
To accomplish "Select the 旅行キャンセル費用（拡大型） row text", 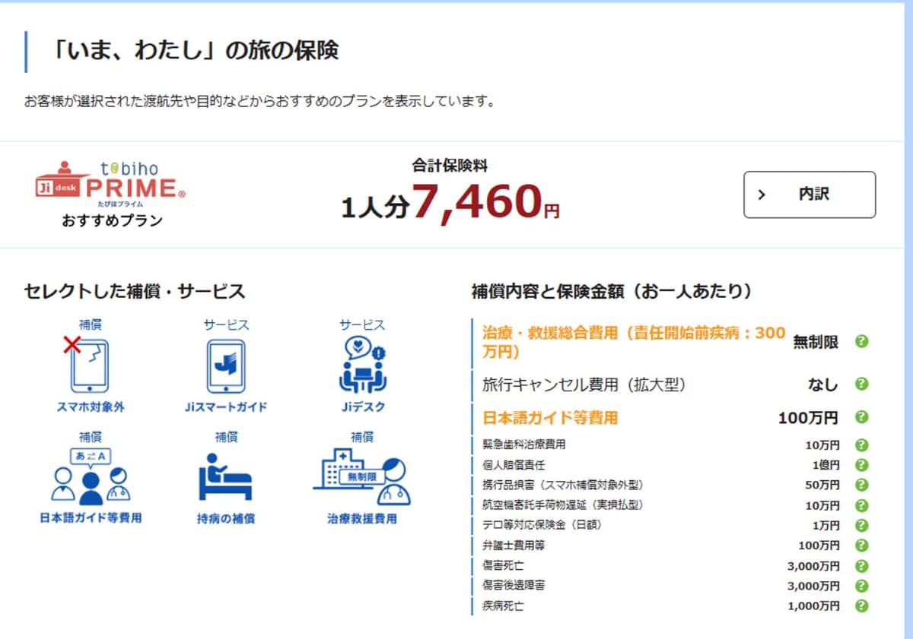I will [584, 384].
